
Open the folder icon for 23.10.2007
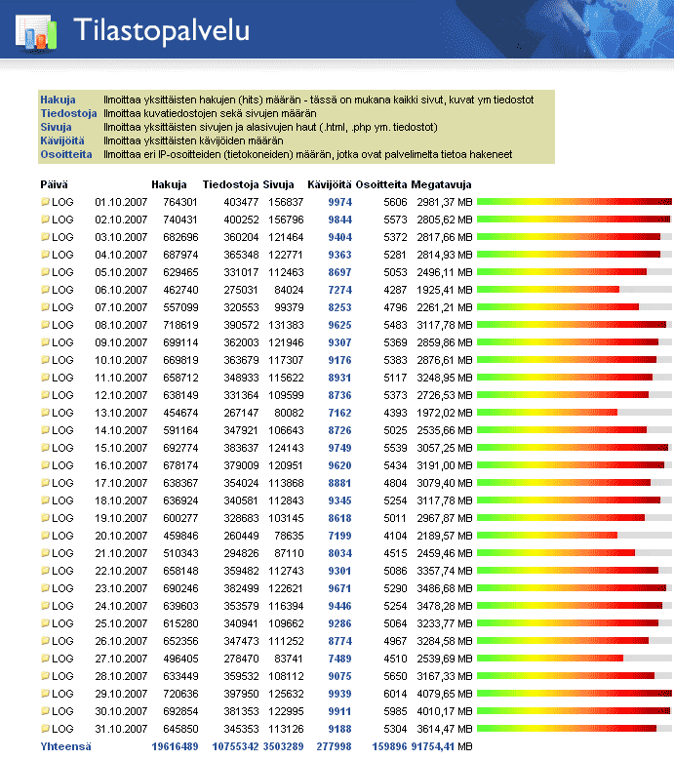[46, 588]
